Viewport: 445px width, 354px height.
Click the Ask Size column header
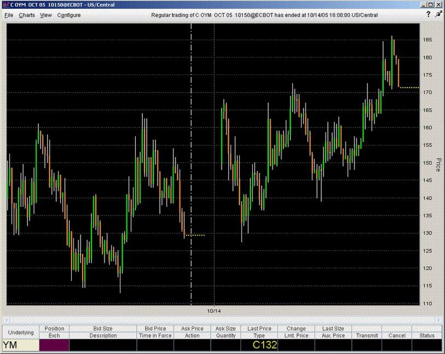click(226, 328)
